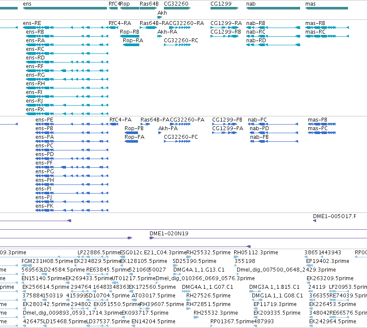Click transcript label ens-RC
Viewport: 367px width, 328px height.
(35, 49)
